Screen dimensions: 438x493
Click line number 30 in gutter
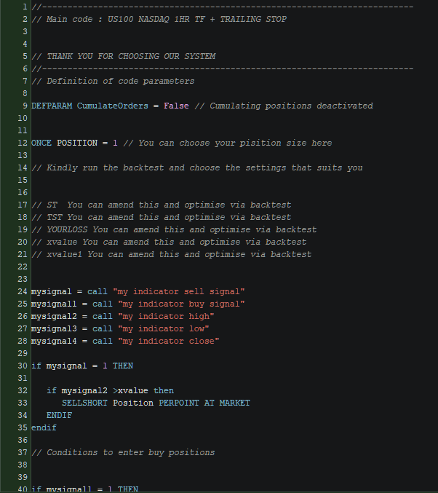tap(24, 366)
